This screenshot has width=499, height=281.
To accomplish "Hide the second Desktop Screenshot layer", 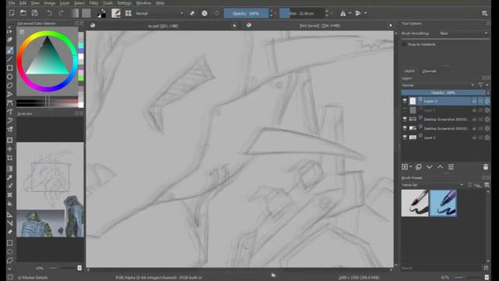I will (x=405, y=128).
